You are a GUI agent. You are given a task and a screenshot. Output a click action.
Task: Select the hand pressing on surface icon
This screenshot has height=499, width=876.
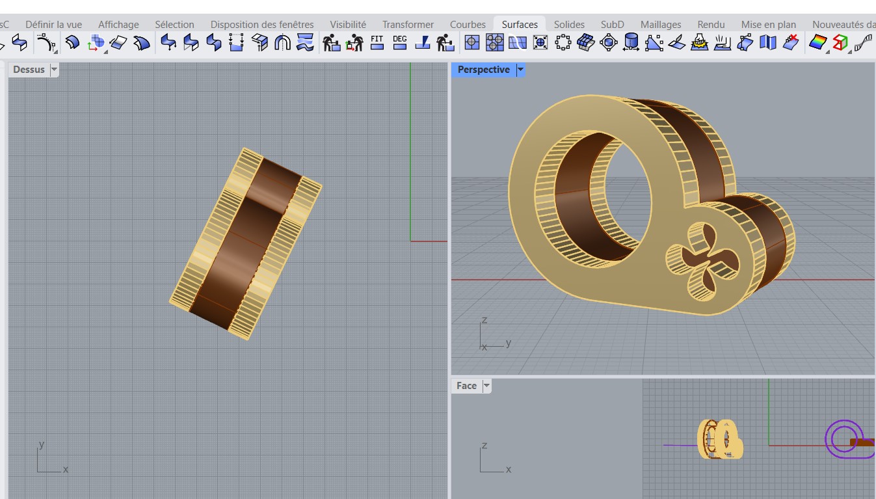click(722, 43)
